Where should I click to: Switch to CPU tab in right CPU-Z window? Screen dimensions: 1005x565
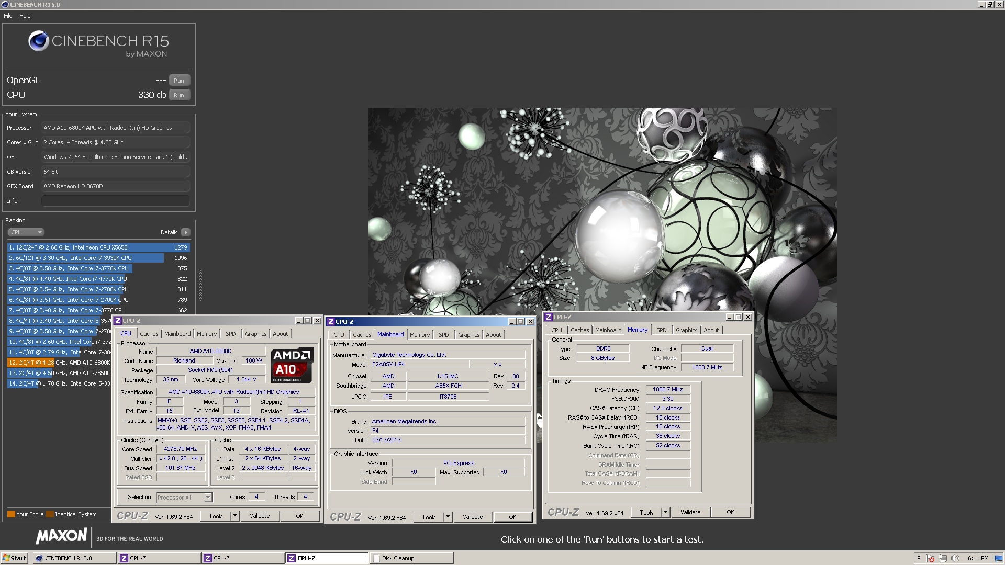coord(557,330)
